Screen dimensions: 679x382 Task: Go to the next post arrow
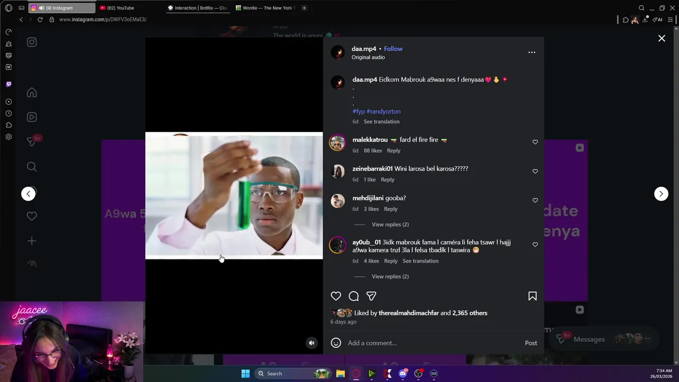pyautogui.click(x=661, y=194)
